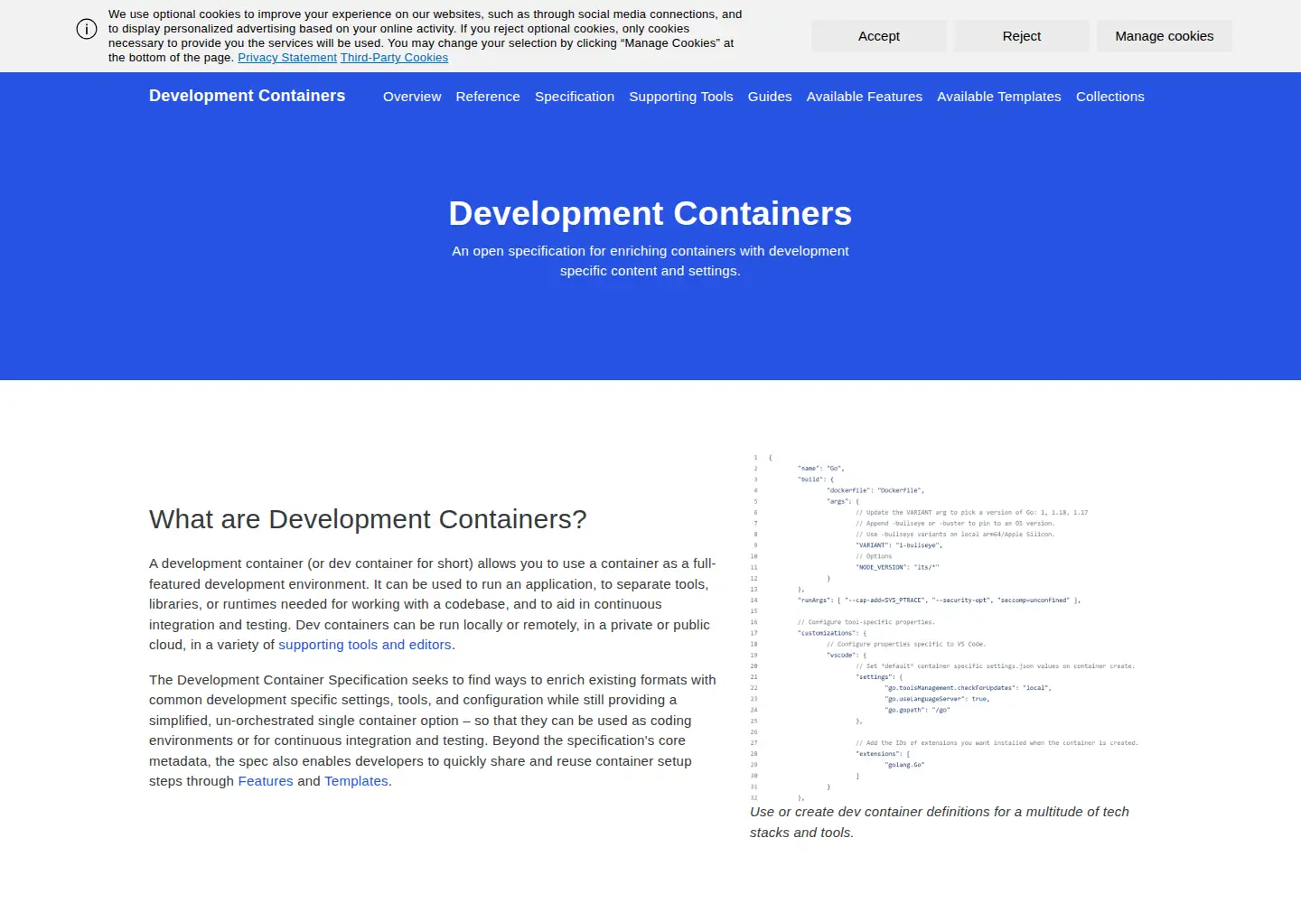Click the info icon in cookie banner
Screen dimensions: 1301x903
87,29
